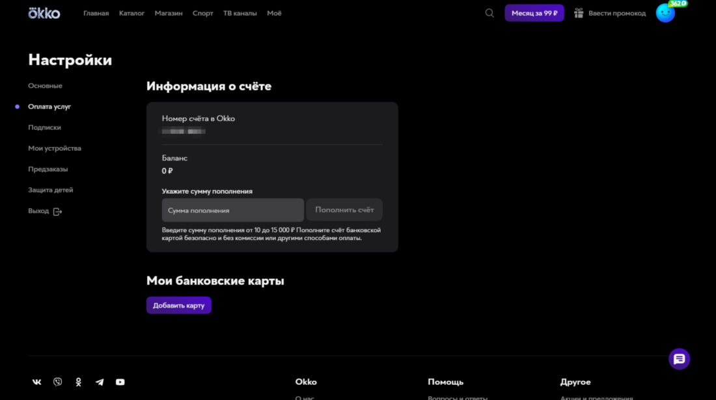Switch to Подписки settings section

44,127
